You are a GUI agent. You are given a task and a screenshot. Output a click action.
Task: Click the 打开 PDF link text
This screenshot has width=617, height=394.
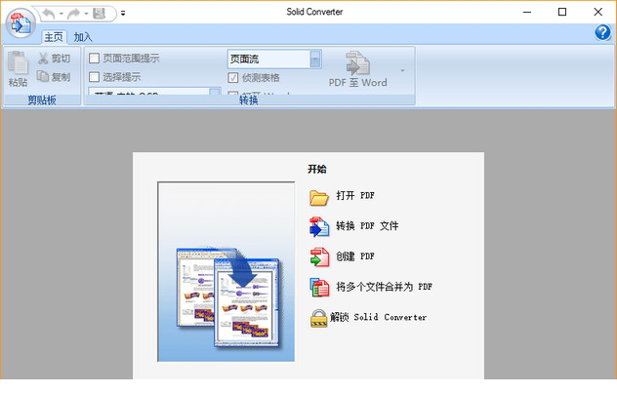(x=355, y=195)
